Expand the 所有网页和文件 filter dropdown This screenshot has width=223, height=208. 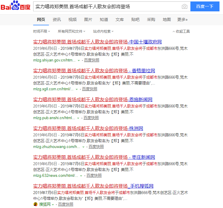[71, 31]
